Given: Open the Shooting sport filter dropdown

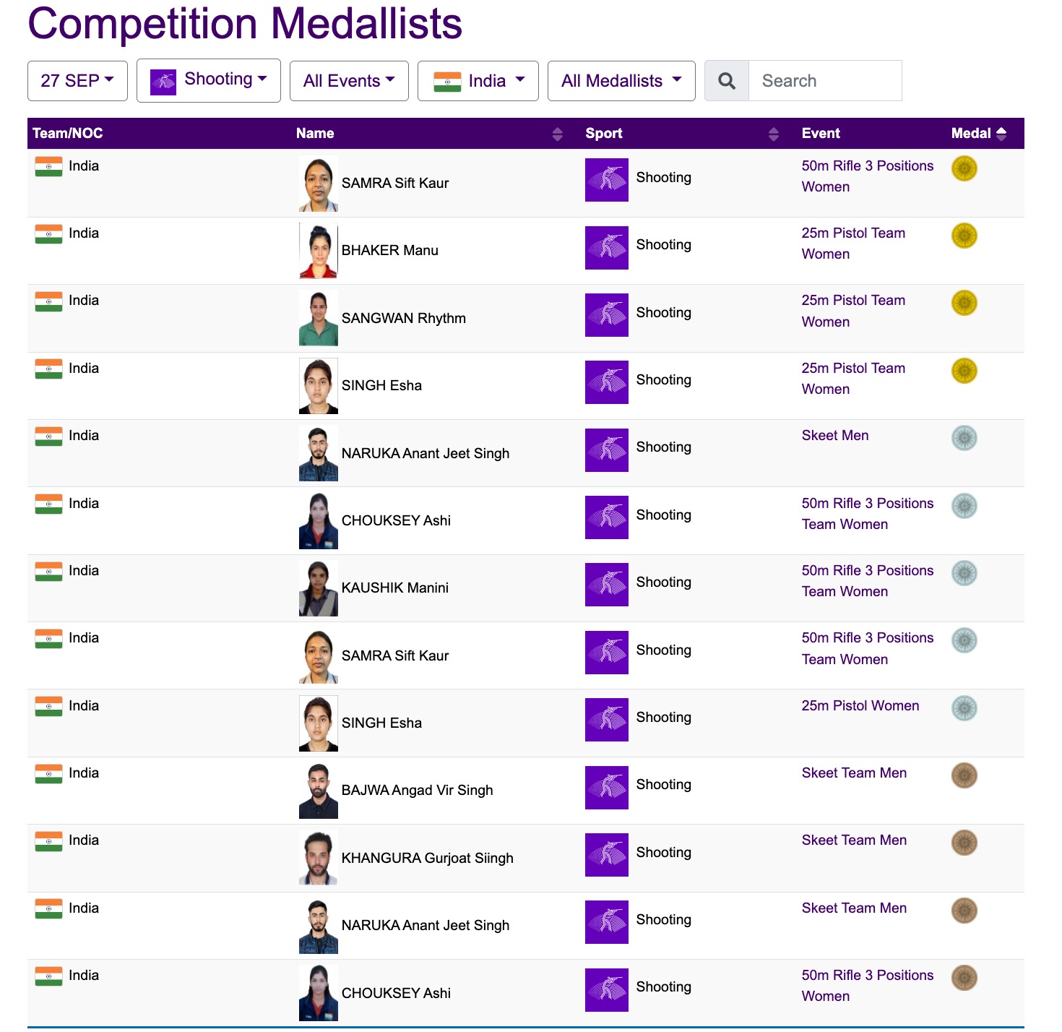Looking at the screenshot, I should 208,81.
